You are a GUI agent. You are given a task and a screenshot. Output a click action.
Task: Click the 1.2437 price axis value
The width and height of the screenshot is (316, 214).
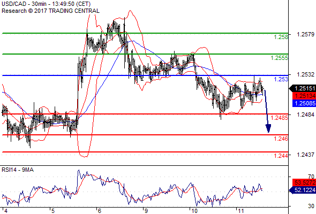coord(305,155)
